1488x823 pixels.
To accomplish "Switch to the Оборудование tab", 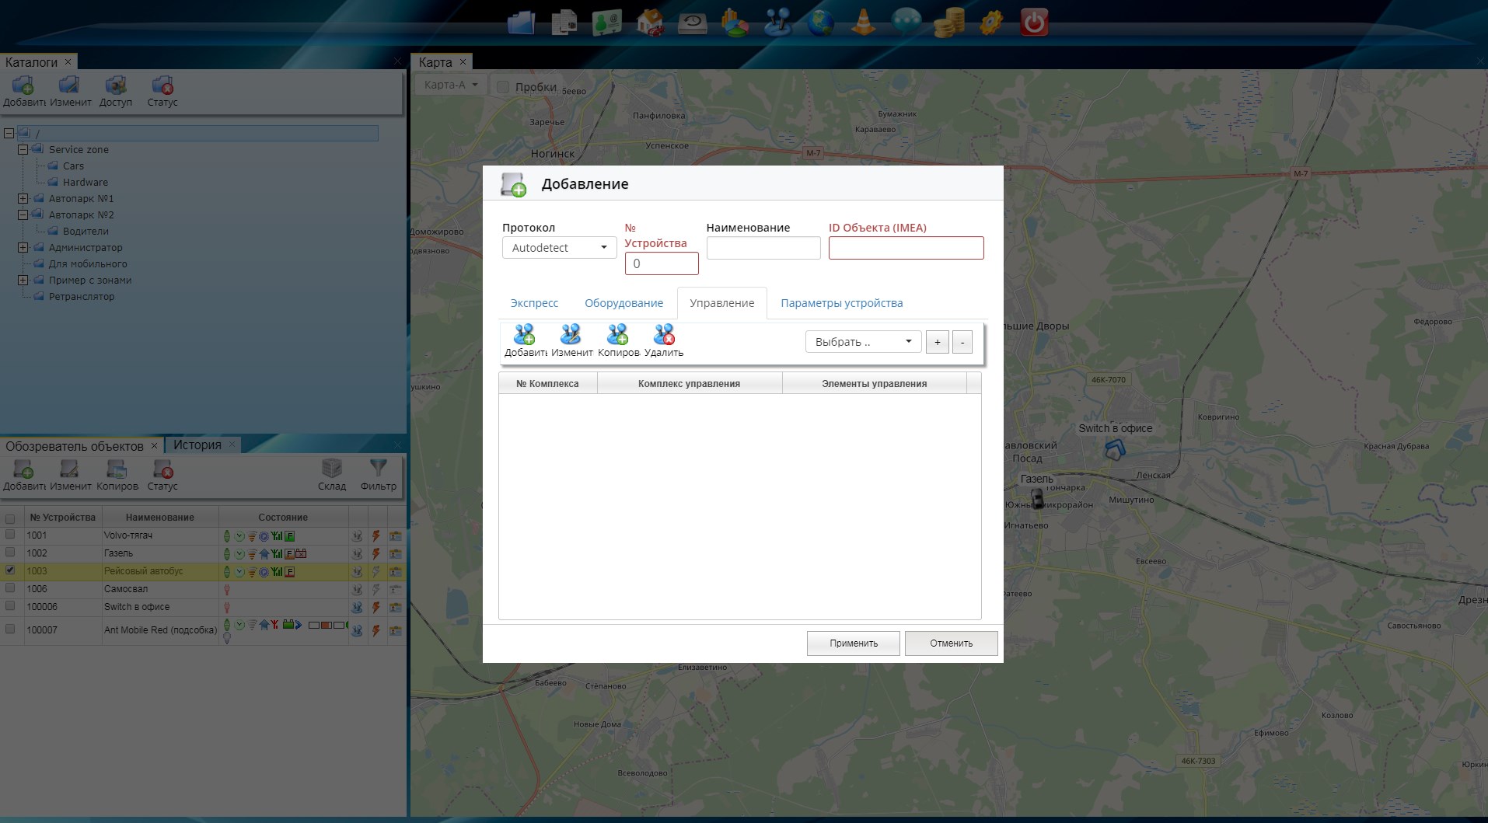I will coord(623,303).
